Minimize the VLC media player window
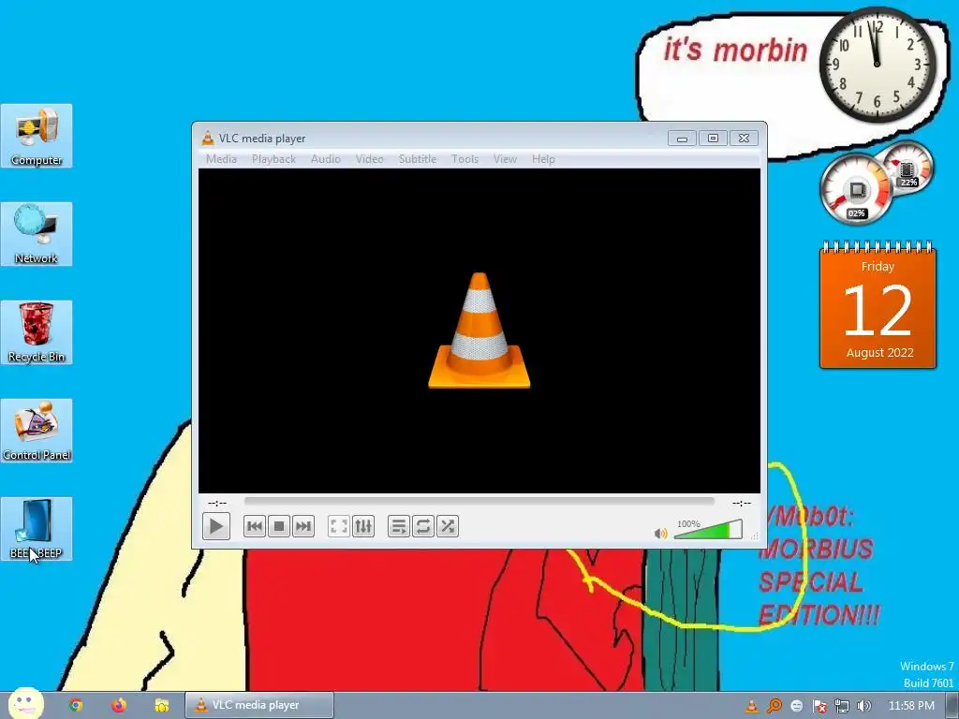 click(682, 139)
